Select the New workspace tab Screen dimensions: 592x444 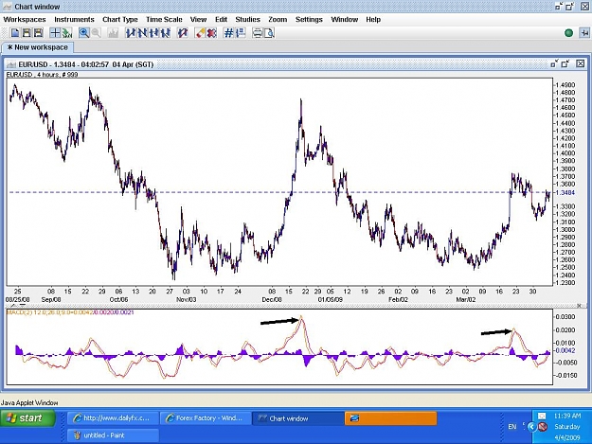(37, 47)
